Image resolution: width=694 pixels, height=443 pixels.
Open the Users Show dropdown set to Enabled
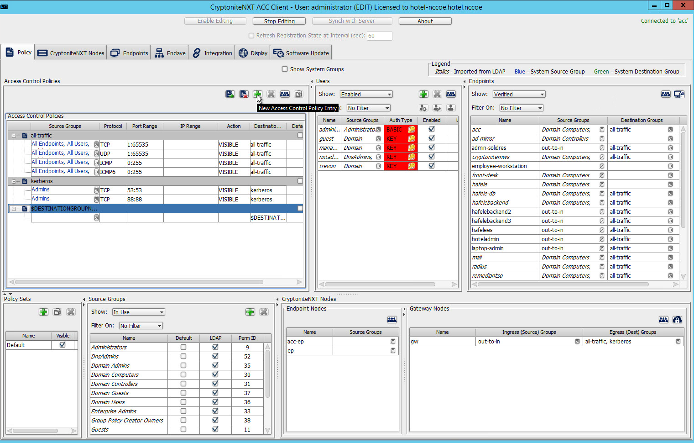[366, 94]
